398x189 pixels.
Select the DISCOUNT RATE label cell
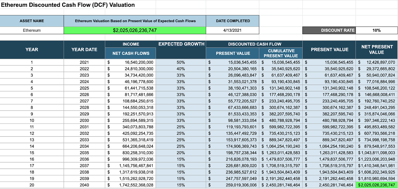[x=329, y=30]
